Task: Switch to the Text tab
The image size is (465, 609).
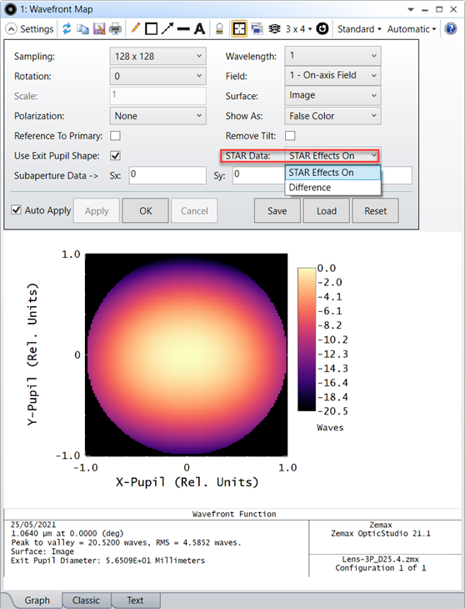Action: [x=135, y=600]
